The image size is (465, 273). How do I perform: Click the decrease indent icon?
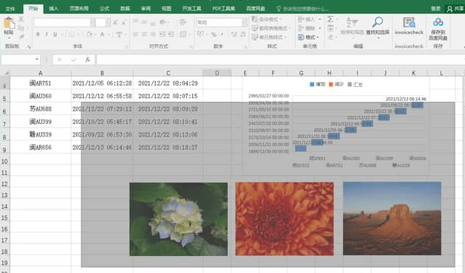coord(162,35)
